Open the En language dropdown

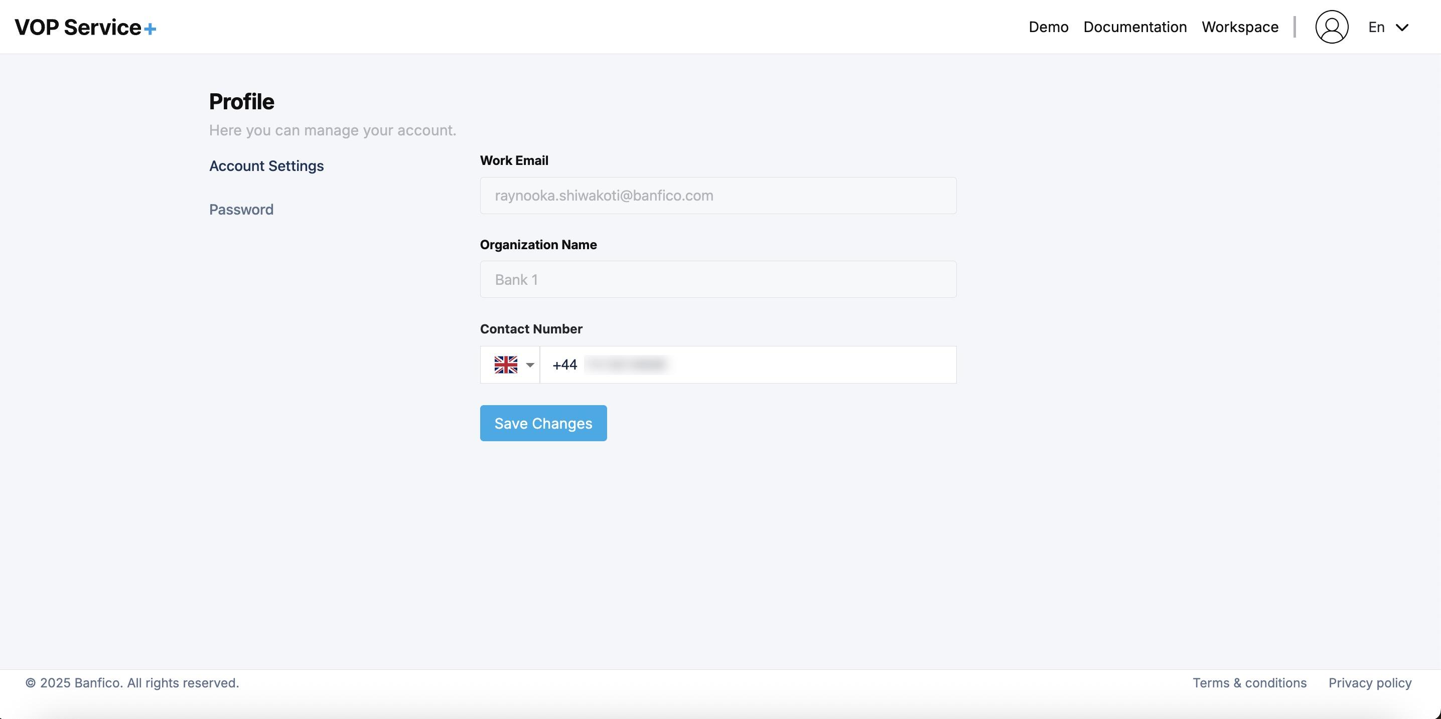tap(1376, 27)
